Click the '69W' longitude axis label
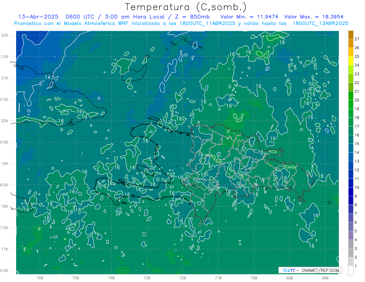 290,278
